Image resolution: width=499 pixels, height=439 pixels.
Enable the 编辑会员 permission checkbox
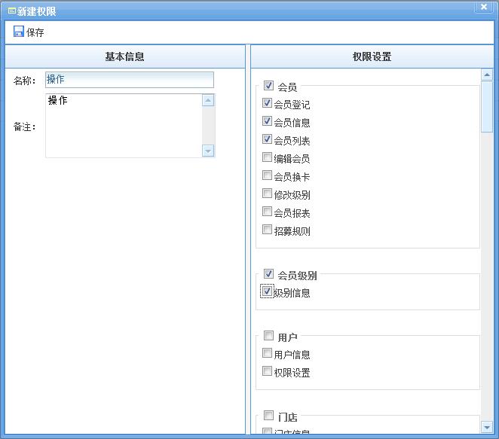(267, 157)
